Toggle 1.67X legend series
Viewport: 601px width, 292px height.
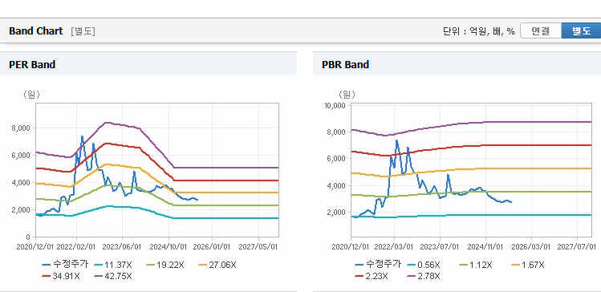point(528,265)
